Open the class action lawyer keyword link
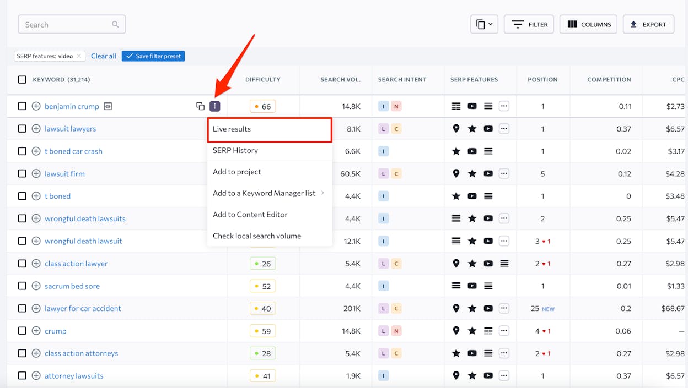The image size is (688, 388). [76, 264]
